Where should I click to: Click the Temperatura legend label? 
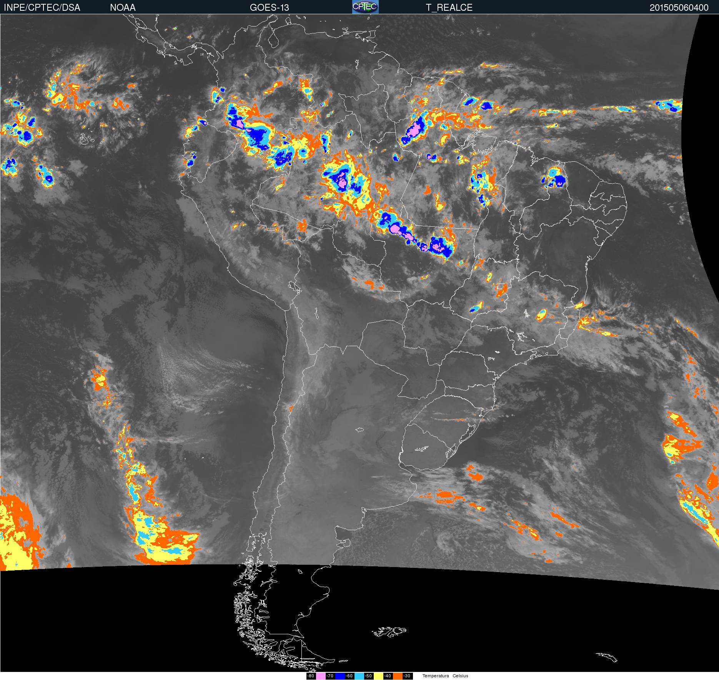tap(436, 676)
